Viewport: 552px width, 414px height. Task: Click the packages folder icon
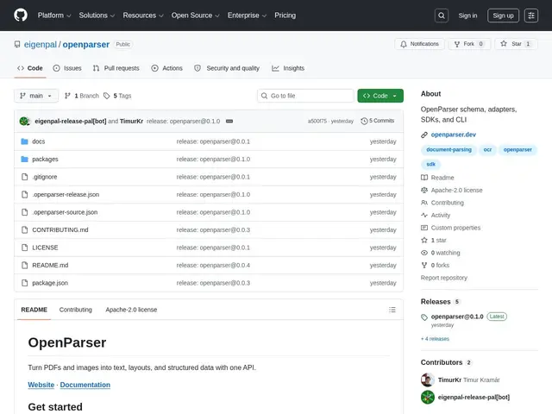point(24,159)
